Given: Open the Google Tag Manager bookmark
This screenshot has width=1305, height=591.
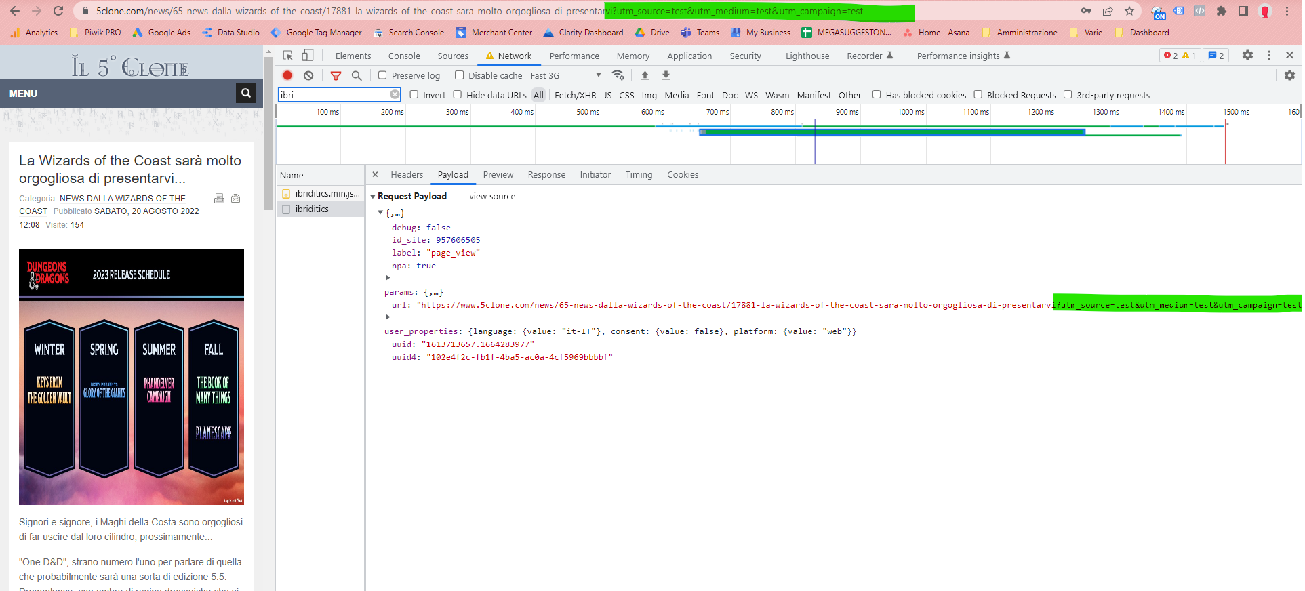Looking at the screenshot, I should 317,32.
